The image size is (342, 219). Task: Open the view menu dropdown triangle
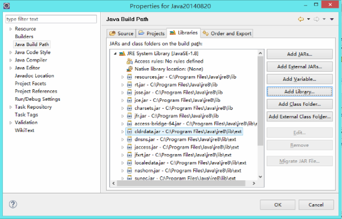coord(332,19)
